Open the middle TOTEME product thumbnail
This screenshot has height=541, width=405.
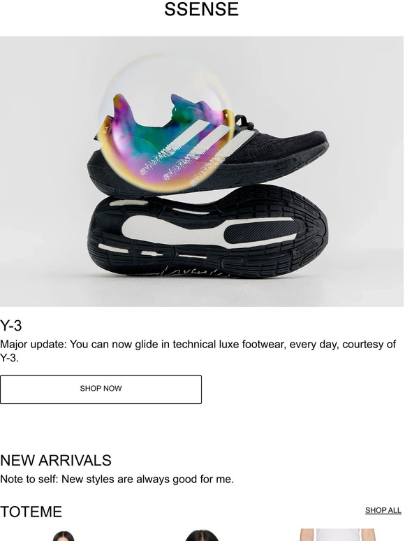pos(202,535)
